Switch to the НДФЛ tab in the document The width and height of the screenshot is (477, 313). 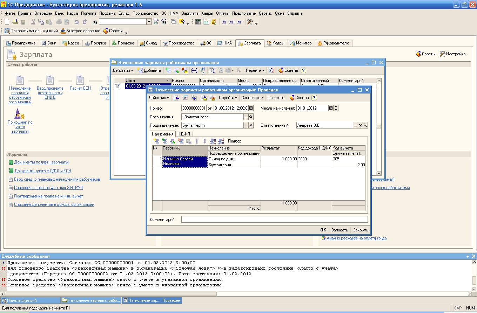click(184, 134)
